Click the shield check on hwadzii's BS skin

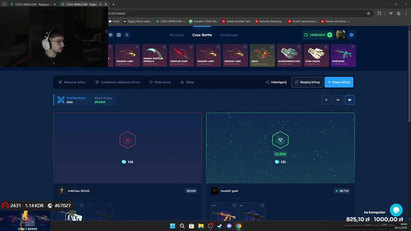262,205
